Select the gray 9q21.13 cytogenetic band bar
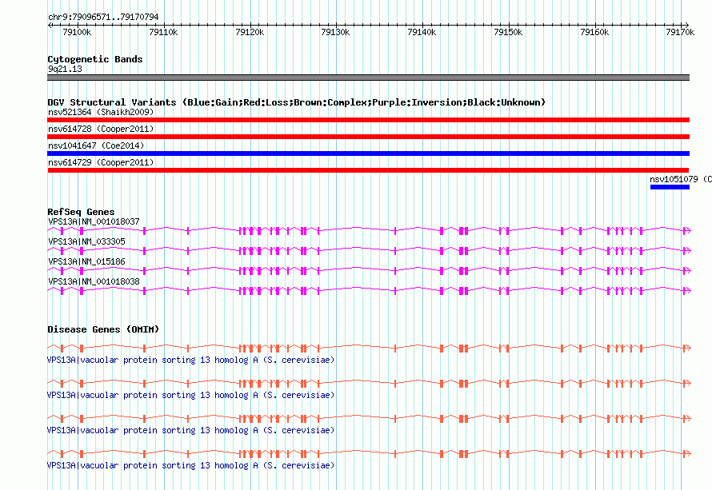712x490 pixels. [368, 78]
